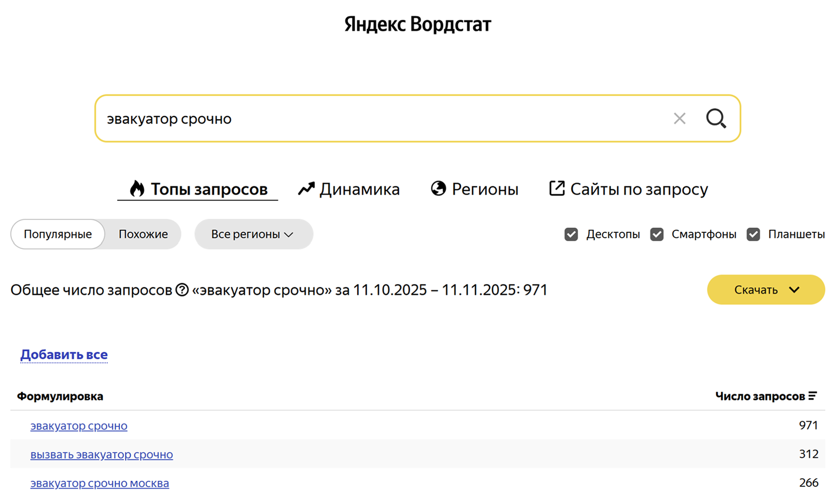Click the question mark help icon near Общее число запросов

click(x=182, y=289)
